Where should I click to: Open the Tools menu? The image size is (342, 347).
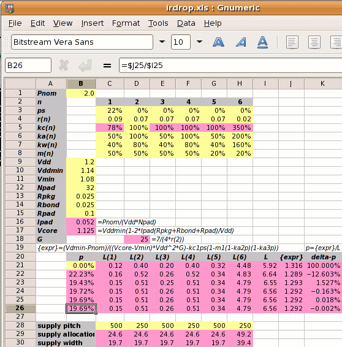[x=158, y=23]
